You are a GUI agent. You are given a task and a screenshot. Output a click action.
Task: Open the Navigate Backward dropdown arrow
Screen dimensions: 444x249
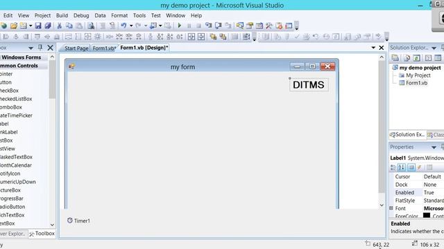[x=160, y=26]
